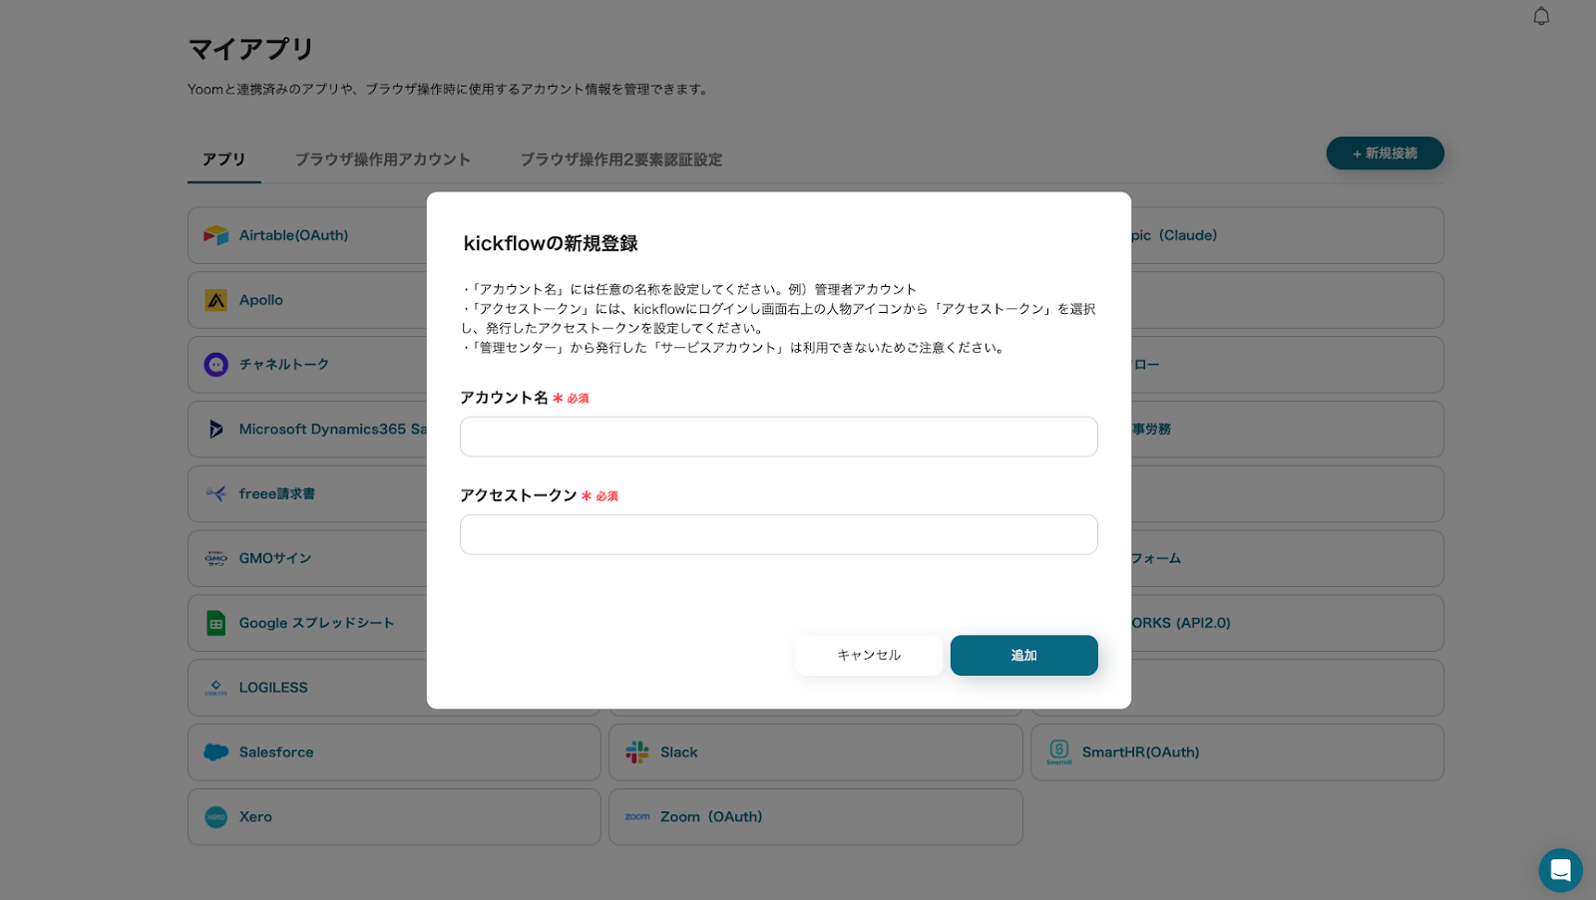Click the GMOサイン logo icon
The image size is (1596, 900).
point(215,558)
